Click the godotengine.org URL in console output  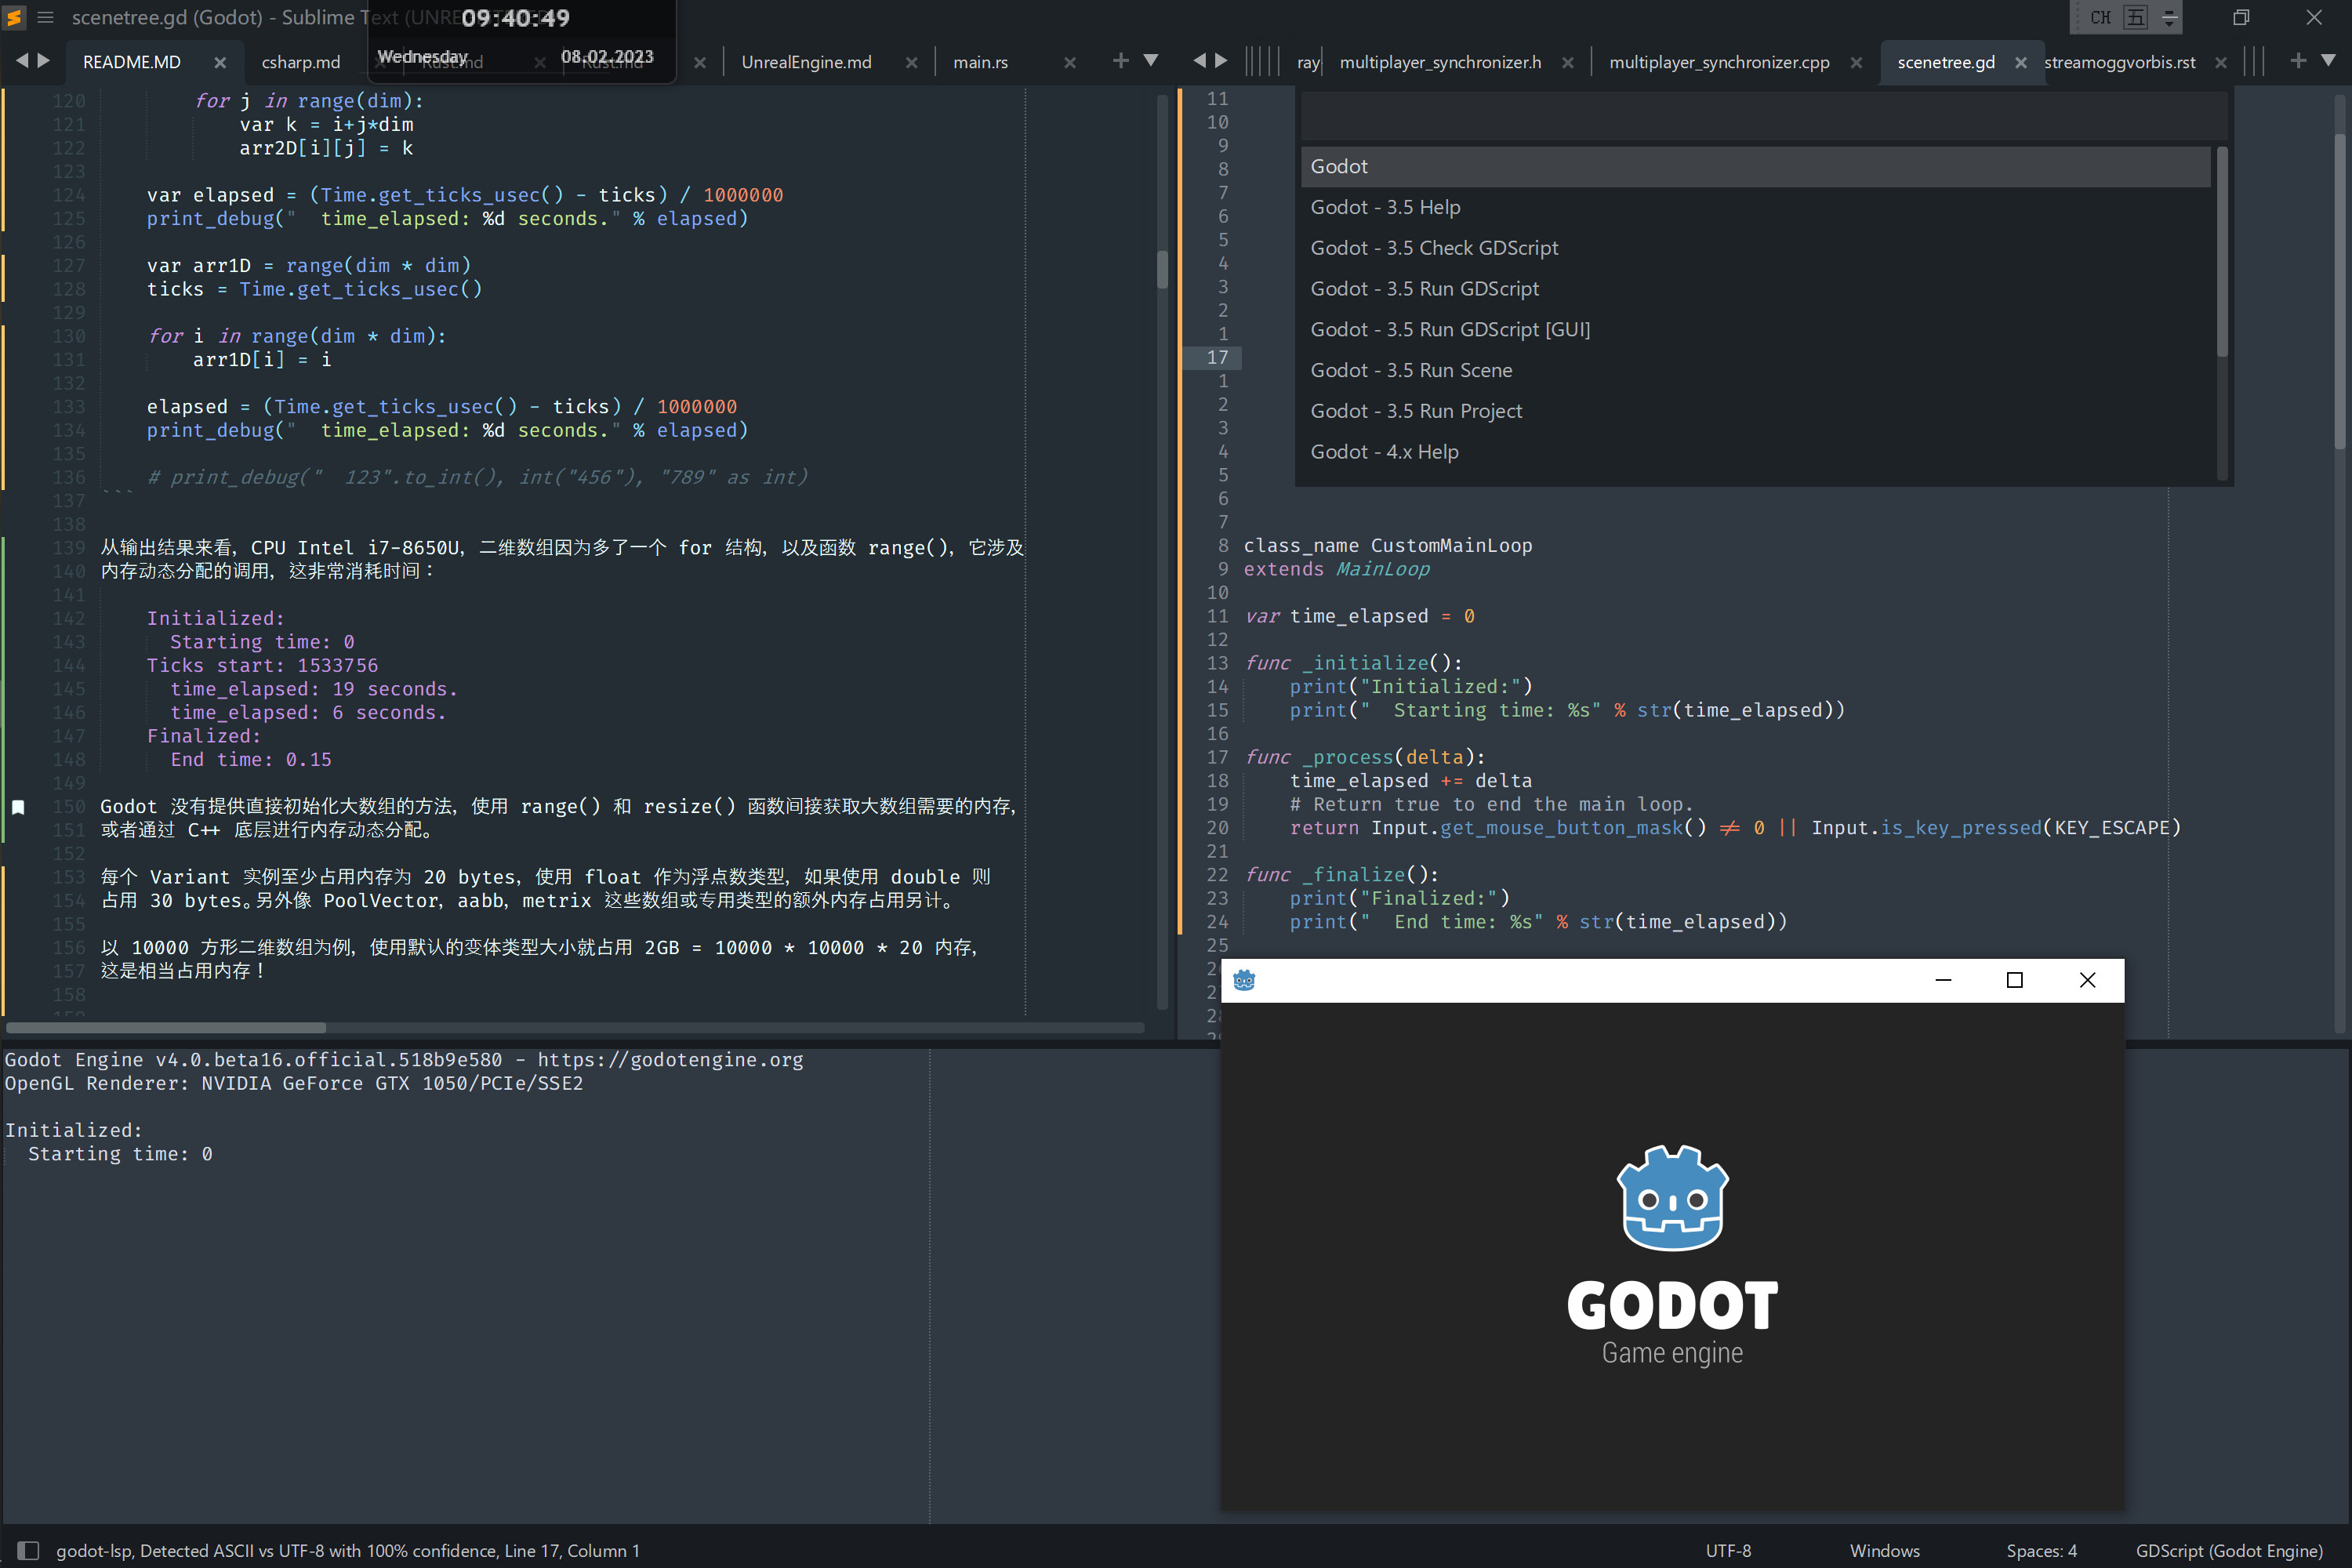click(x=671, y=1059)
